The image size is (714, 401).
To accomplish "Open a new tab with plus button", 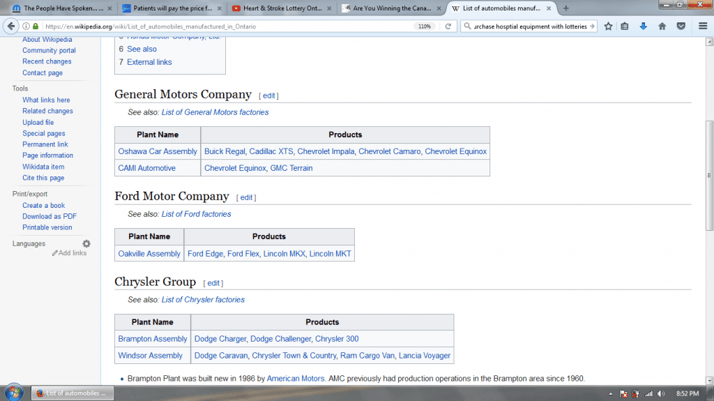I will [x=565, y=8].
